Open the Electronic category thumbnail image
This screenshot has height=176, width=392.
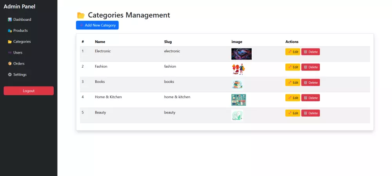[241, 54]
